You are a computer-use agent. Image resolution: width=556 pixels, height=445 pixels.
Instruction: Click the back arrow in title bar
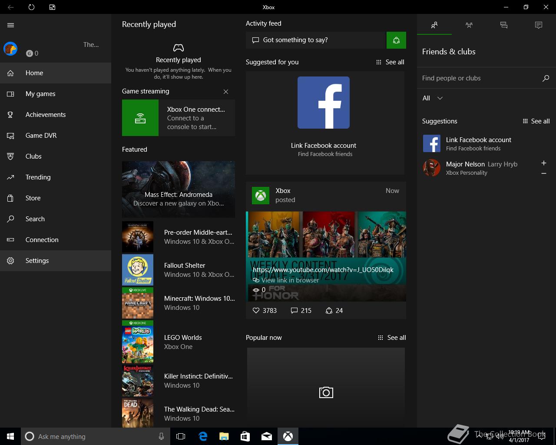click(10, 7)
